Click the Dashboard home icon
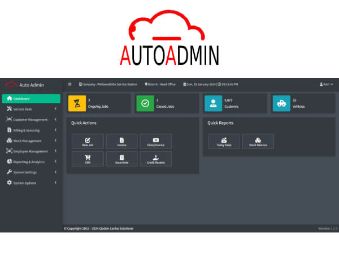This screenshot has height=254, width=339. [x=9, y=98]
